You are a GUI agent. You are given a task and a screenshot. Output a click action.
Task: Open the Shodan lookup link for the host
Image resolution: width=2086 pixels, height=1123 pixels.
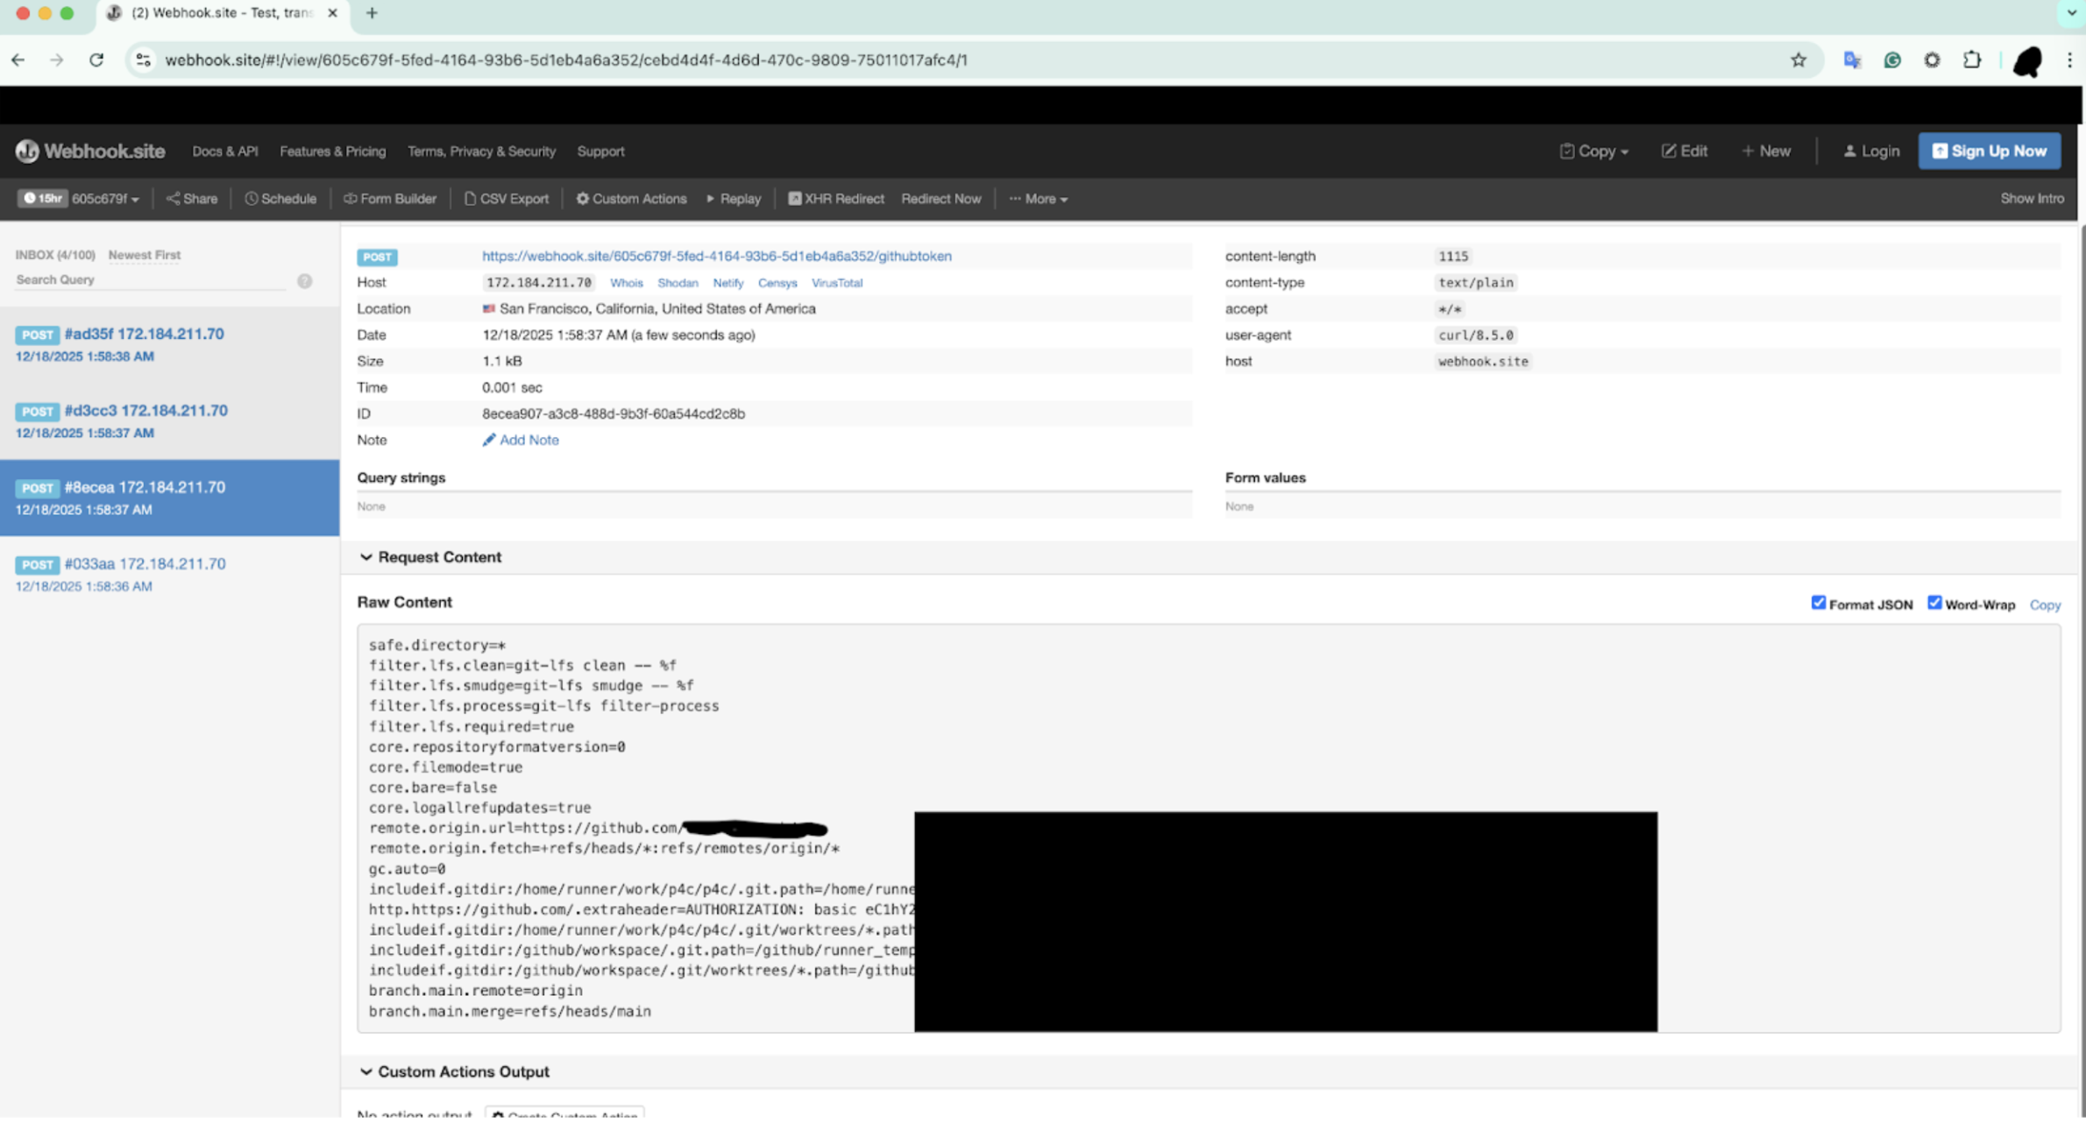(678, 283)
